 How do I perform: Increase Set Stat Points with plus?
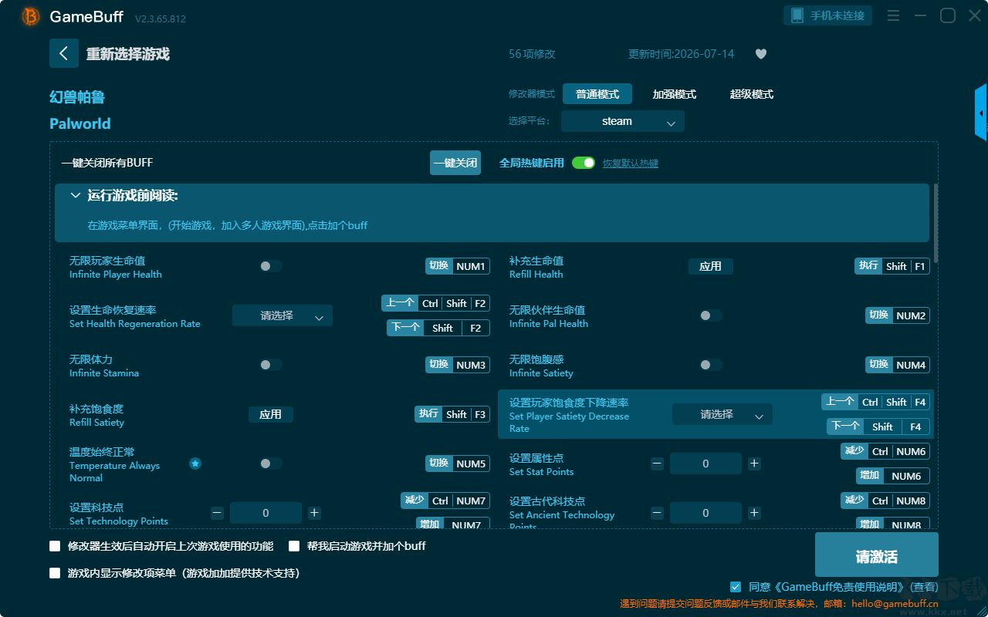(x=754, y=464)
